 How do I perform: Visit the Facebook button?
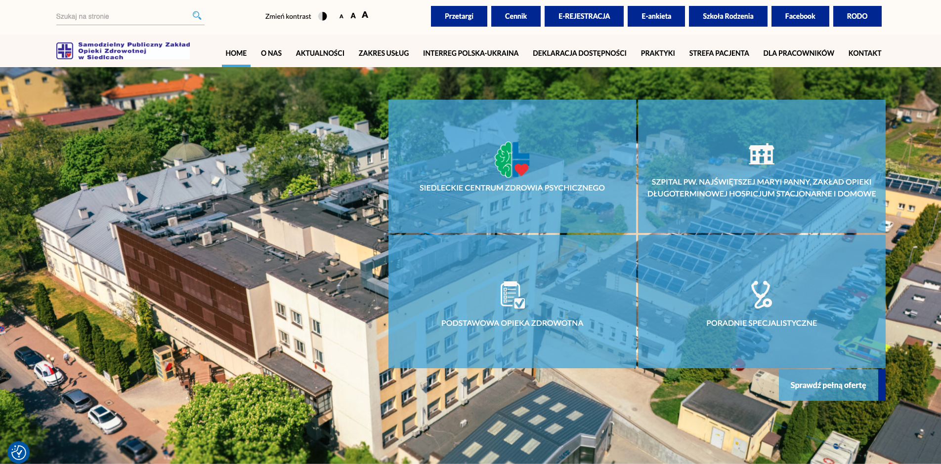pyautogui.click(x=800, y=16)
